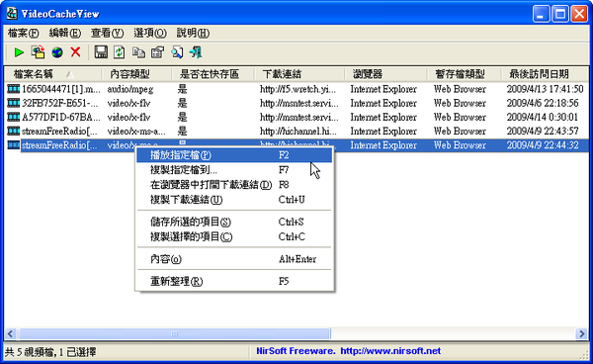Select the unhighlighted streamFreeRadio[... row name
This screenshot has height=364, width=593.
coord(59,131)
